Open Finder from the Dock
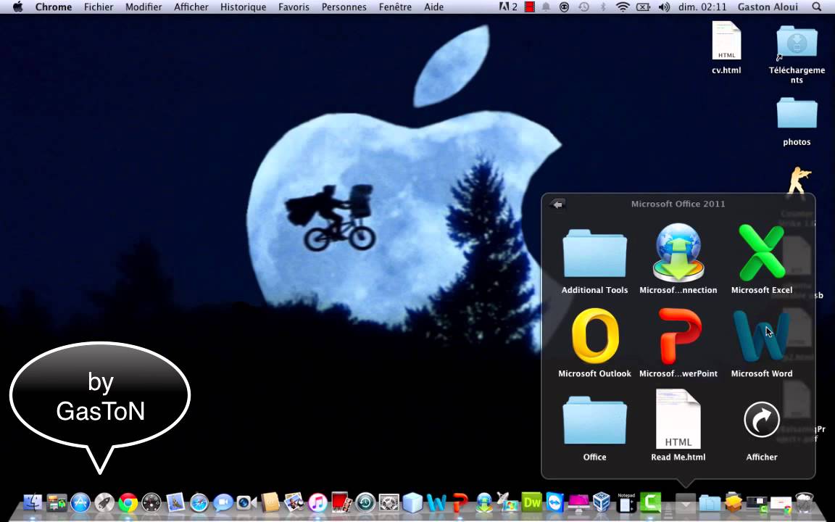This screenshot has width=835, height=522. pyautogui.click(x=33, y=502)
